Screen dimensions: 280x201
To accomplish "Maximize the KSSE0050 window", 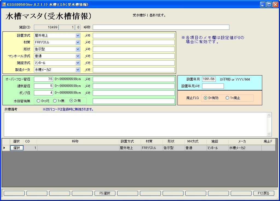I will (x=269, y=4).
